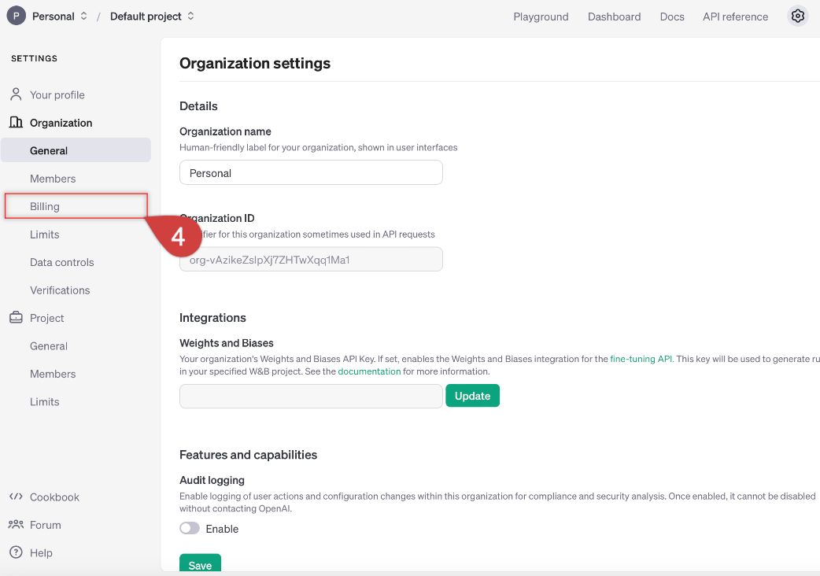Screen dimensions: 820x576
Task: Click the Organization name input field
Action: coord(311,172)
